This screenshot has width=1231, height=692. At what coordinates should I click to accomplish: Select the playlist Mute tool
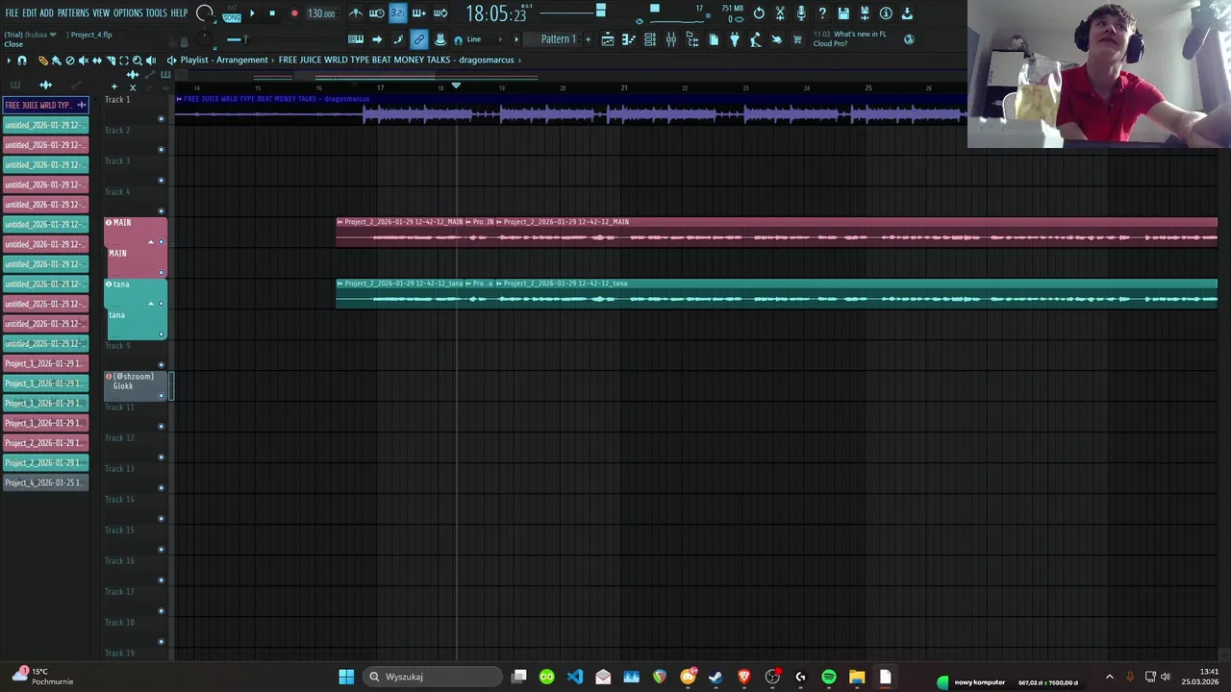pyautogui.click(x=83, y=60)
